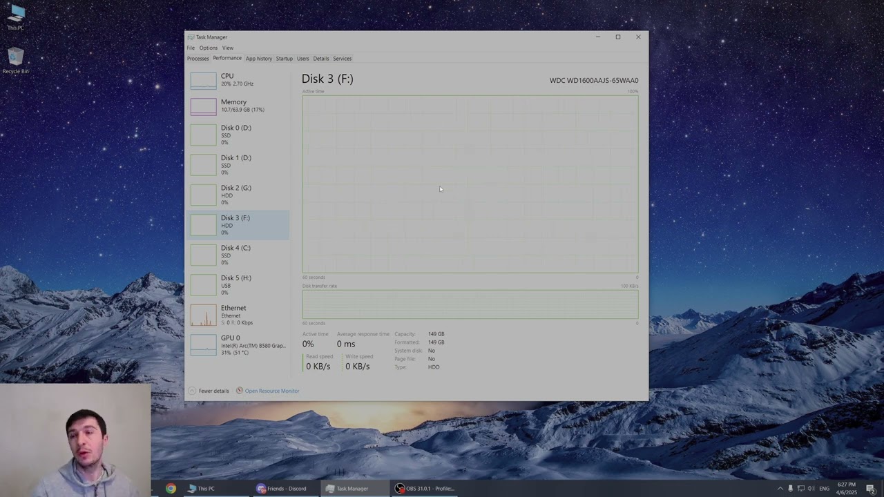Screen dimensions: 884x497
Task: Show hidden tray icons chevron
Action: [x=780, y=489]
